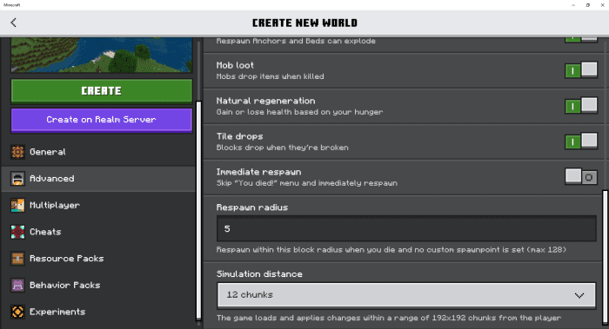This screenshot has width=609, height=329.
Task: Select the Advanced tab
Action: (98, 179)
